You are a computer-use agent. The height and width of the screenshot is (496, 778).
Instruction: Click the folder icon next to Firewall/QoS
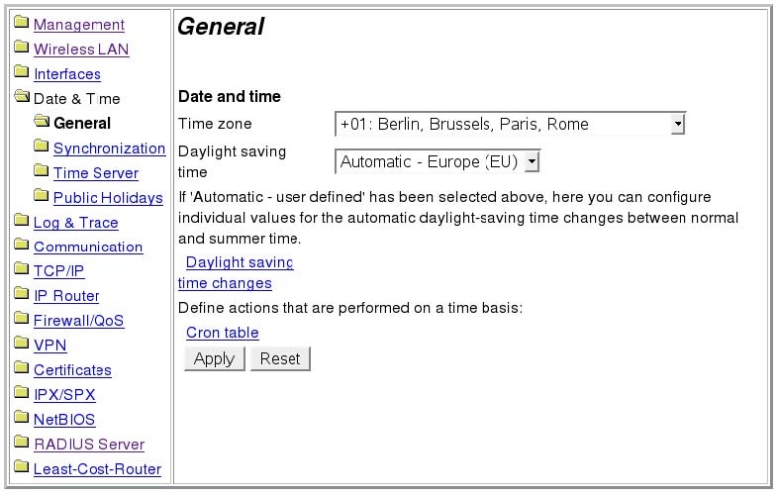(22, 318)
